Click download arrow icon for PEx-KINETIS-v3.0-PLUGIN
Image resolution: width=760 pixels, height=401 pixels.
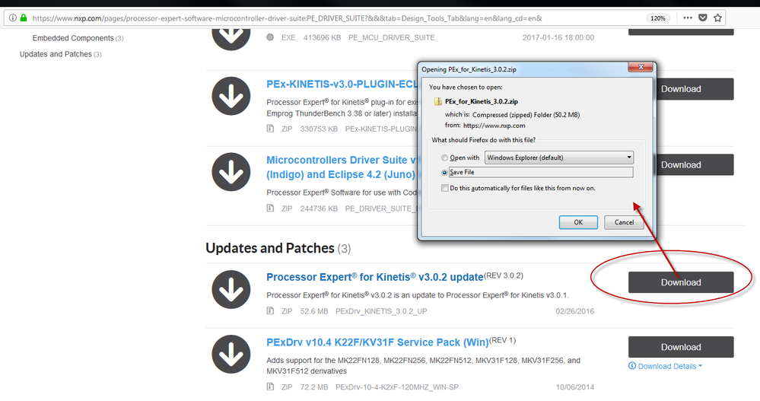click(x=231, y=96)
